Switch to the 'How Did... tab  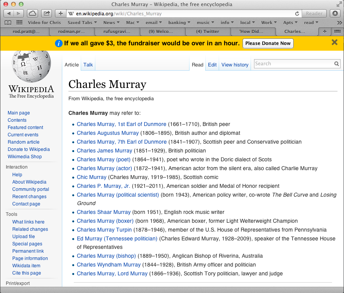click(x=251, y=31)
